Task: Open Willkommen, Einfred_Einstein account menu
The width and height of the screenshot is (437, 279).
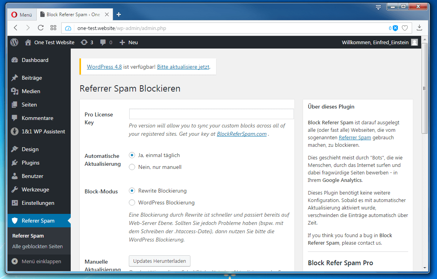Action: (375, 42)
